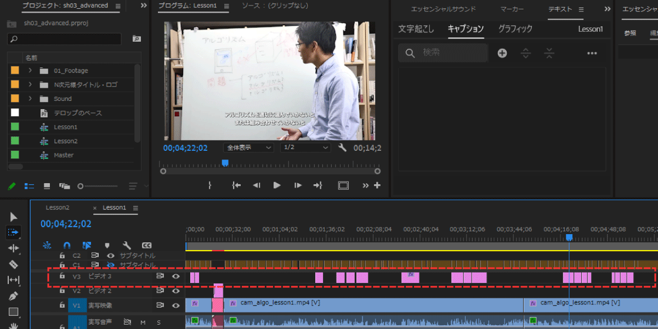The width and height of the screenshot is (658, 329).
Task: Select the Slip tool
Action: pyautogui.click(x=14, y=280)
